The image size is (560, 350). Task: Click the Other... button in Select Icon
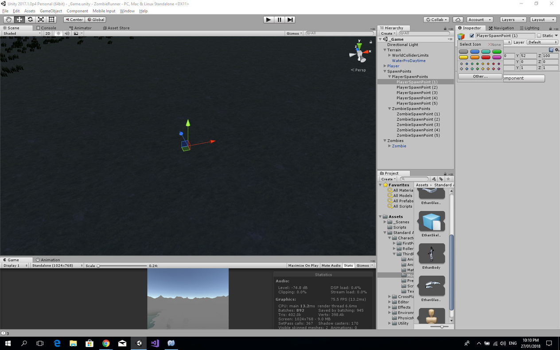tap(480, 76)
